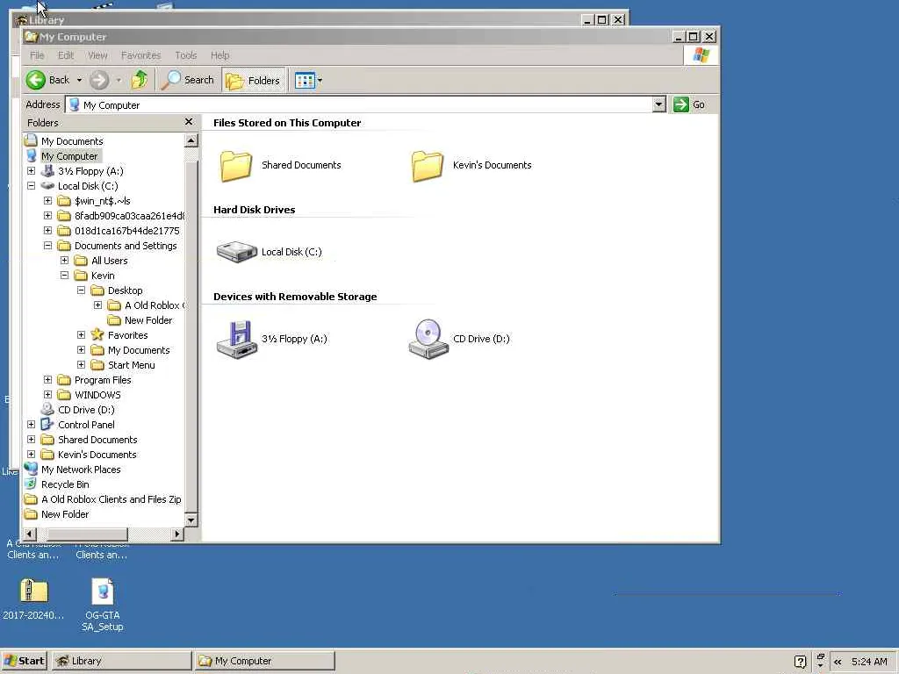The image size is (899, 674).
Task: Select OG-GTA SA_Setup desktop icon
Action: pyautogui.click(x=103, y=604)
